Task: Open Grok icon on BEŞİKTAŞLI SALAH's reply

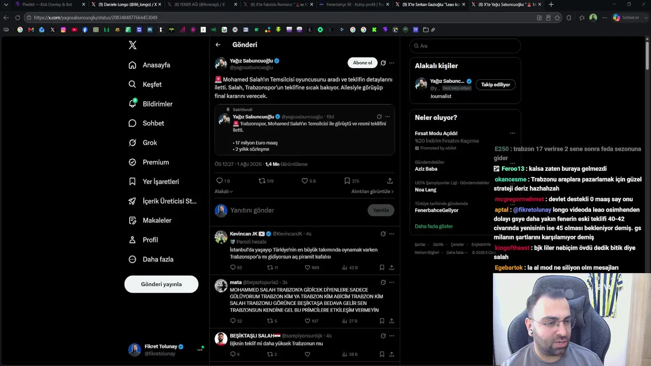Action: [x=383, y=335]
